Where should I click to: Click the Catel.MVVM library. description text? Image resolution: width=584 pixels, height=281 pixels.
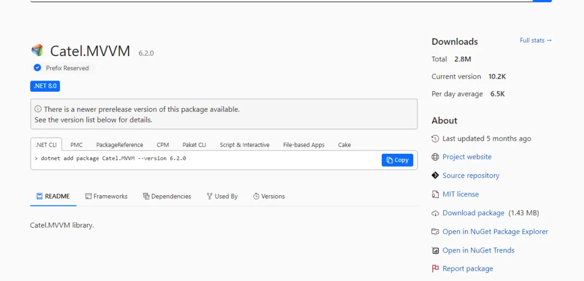click(62, 225)
